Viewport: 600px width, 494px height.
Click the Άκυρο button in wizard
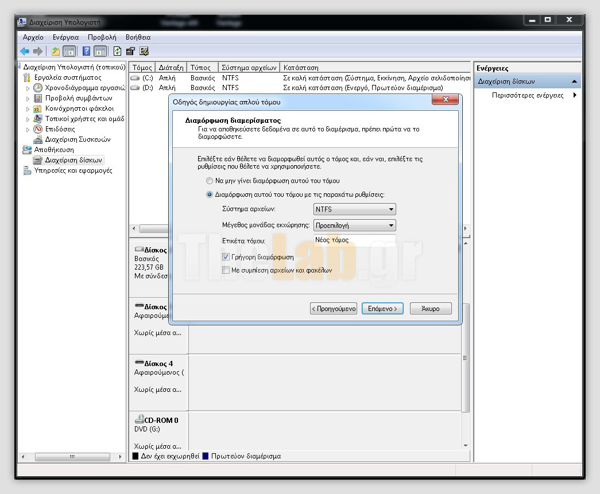(x=430, y=309)
